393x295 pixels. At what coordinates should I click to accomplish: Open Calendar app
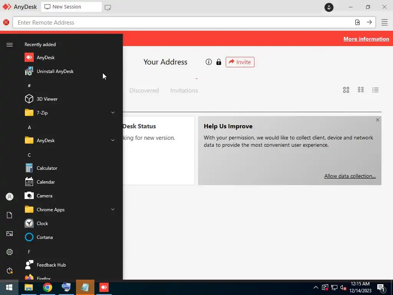tap(70, 182)
